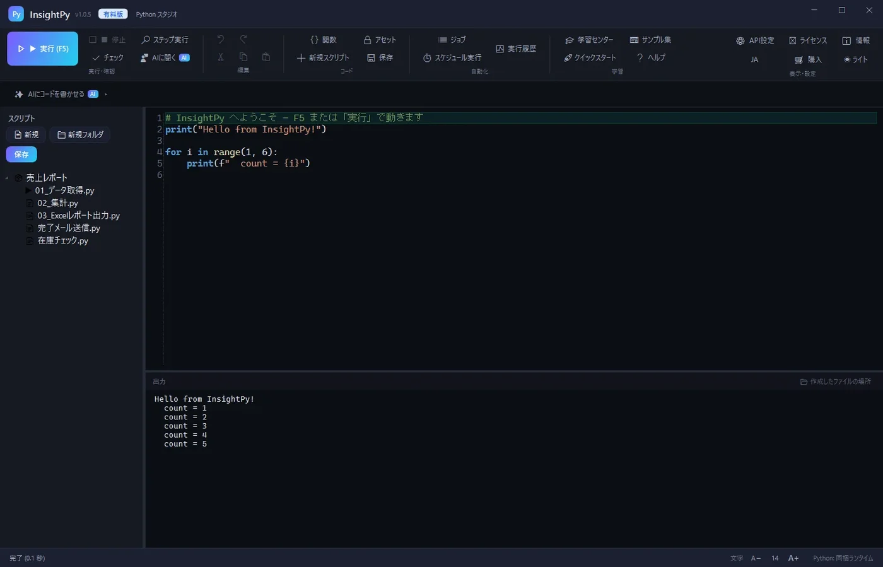Open スケジュール実行 scheduler

(452, 57)
